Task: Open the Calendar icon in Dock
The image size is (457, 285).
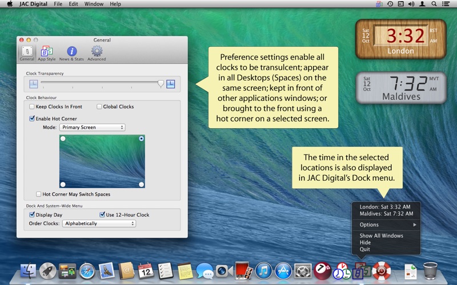Action: 146,271
